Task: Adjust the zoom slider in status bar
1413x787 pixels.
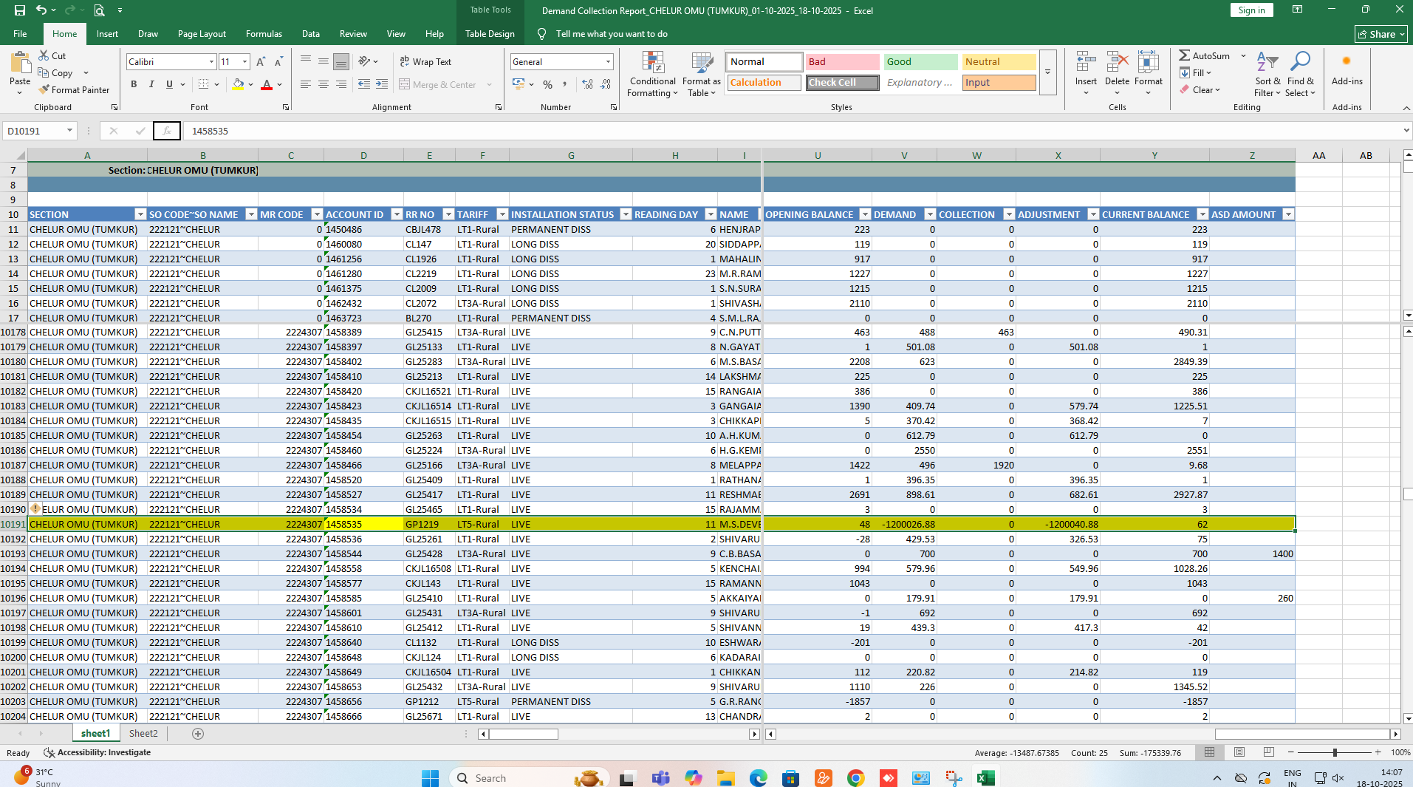Action: click(1334, 752)
